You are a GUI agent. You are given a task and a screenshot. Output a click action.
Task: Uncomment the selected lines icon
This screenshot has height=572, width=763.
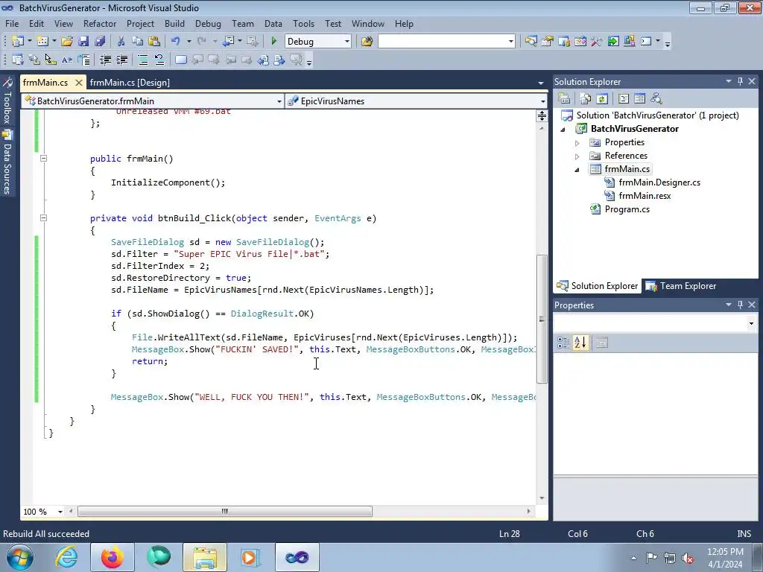159,60
